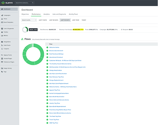Open the Apparel Tag Flow link
Screen dimensions: 158x125
55,90
